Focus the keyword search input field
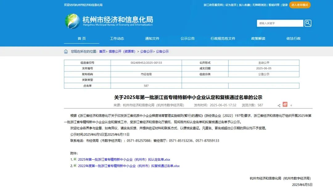 pos(280,23)
